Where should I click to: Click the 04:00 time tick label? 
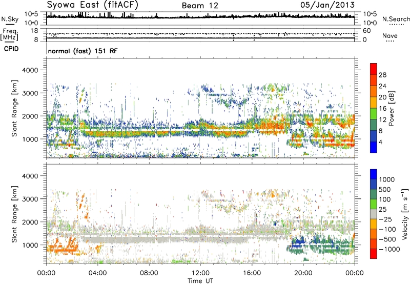pyautogui.click(x=97, y=273)
